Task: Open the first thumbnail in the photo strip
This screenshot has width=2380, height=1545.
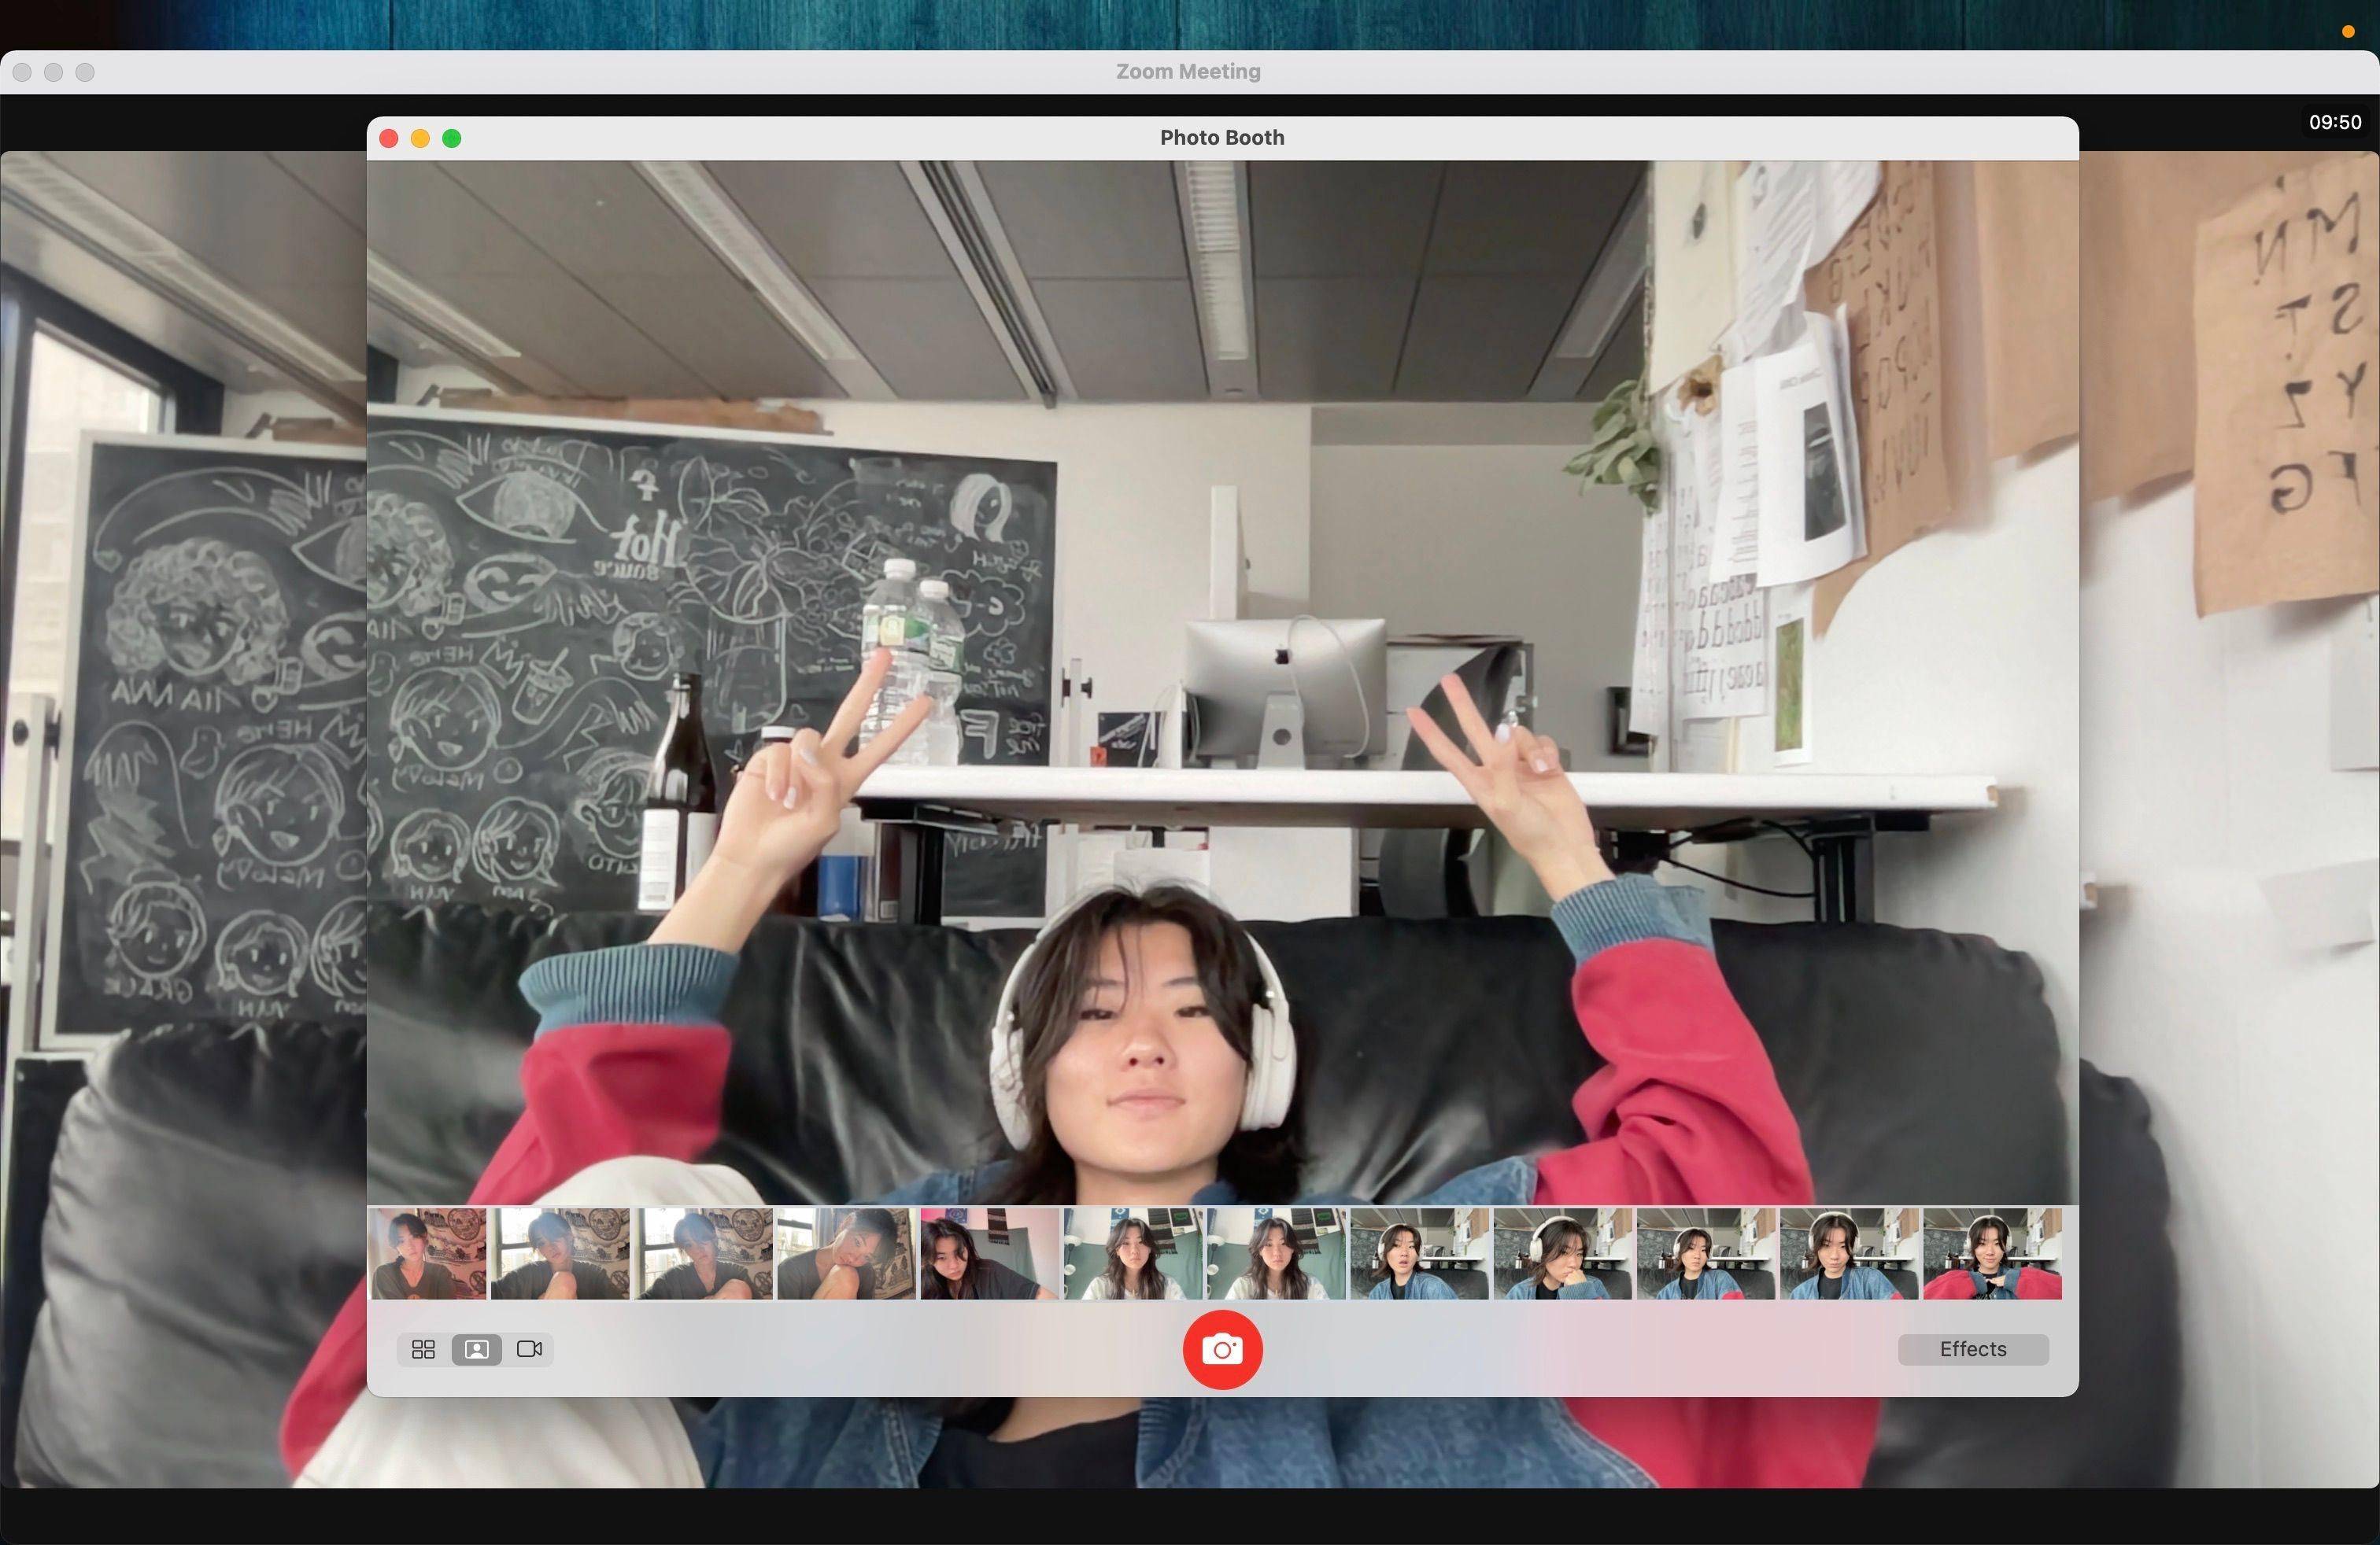Action: click(429, 1253)
